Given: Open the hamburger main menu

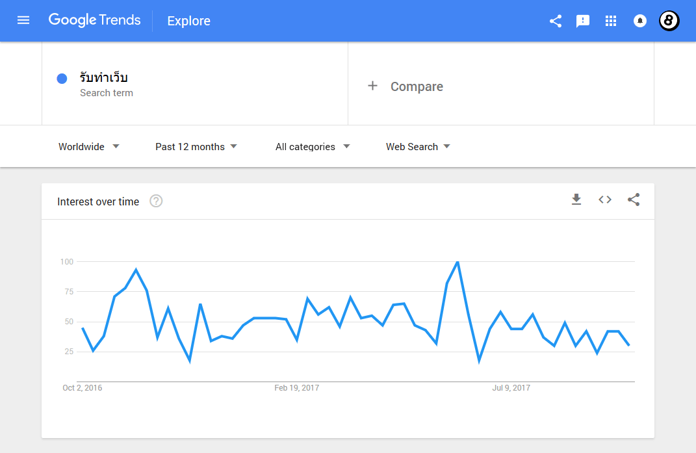Looking at the screenshot, I should click(x=23, y=20).
